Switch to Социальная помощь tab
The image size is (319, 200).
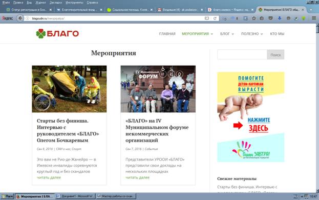(x=129, y=10)
